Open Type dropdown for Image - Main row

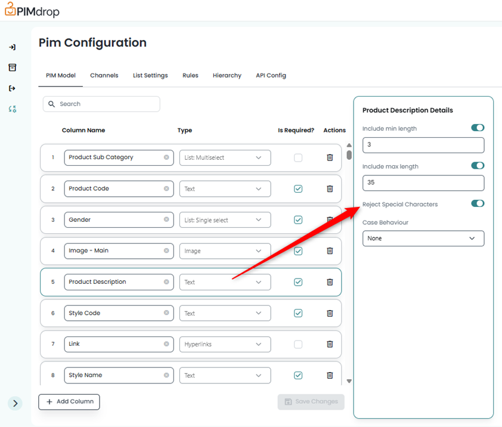[225, 251]
